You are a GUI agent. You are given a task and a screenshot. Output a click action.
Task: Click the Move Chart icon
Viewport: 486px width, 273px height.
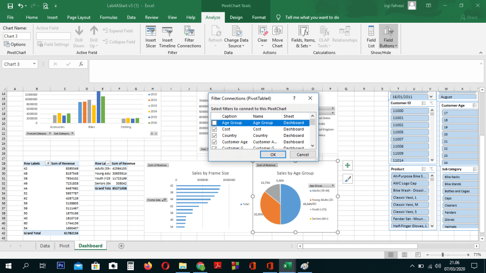(x=277, y=37)
